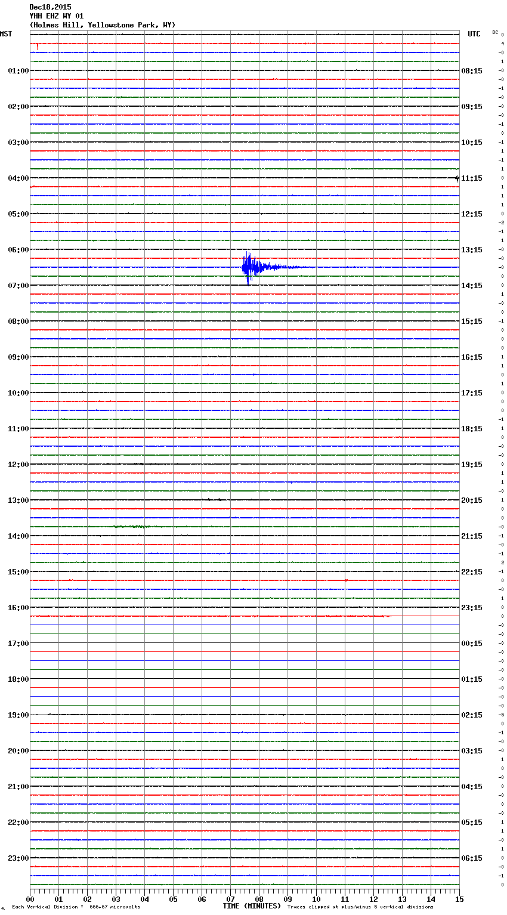Click the 22:00 MST time label
The height and width of the screenshot is (915, 507).
(x=18, y=823)
